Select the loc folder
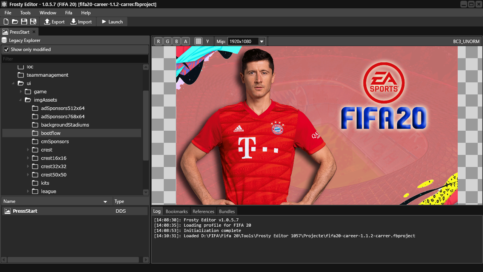Image resolution: width=483 pixels, height=272 pixels. [30, 66]
